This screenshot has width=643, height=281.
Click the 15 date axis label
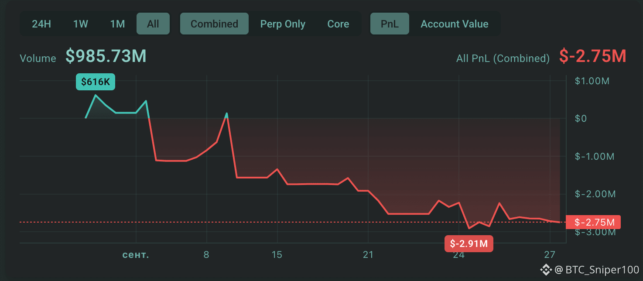click(277, 254)
